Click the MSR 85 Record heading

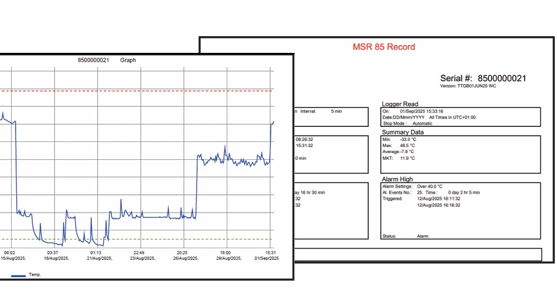click(x=384, y=47)
